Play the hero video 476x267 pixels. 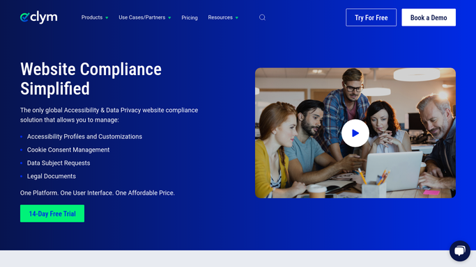[x=355, y=133]
